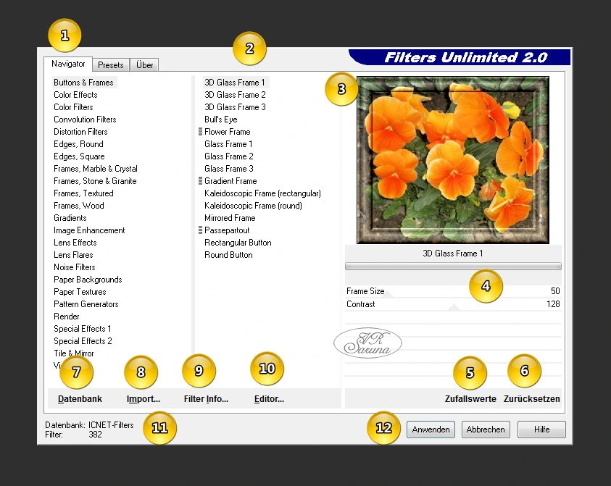611x486 pixels.
Task: Click the Import... button
Action: [144, 399]
